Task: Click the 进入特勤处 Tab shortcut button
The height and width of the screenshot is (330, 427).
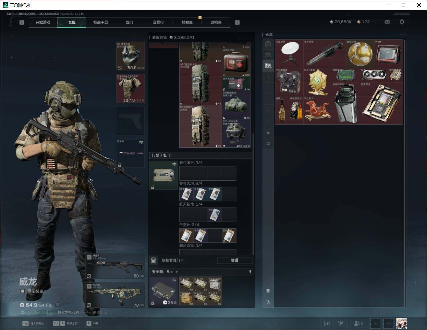Action: tap(33, 323)
